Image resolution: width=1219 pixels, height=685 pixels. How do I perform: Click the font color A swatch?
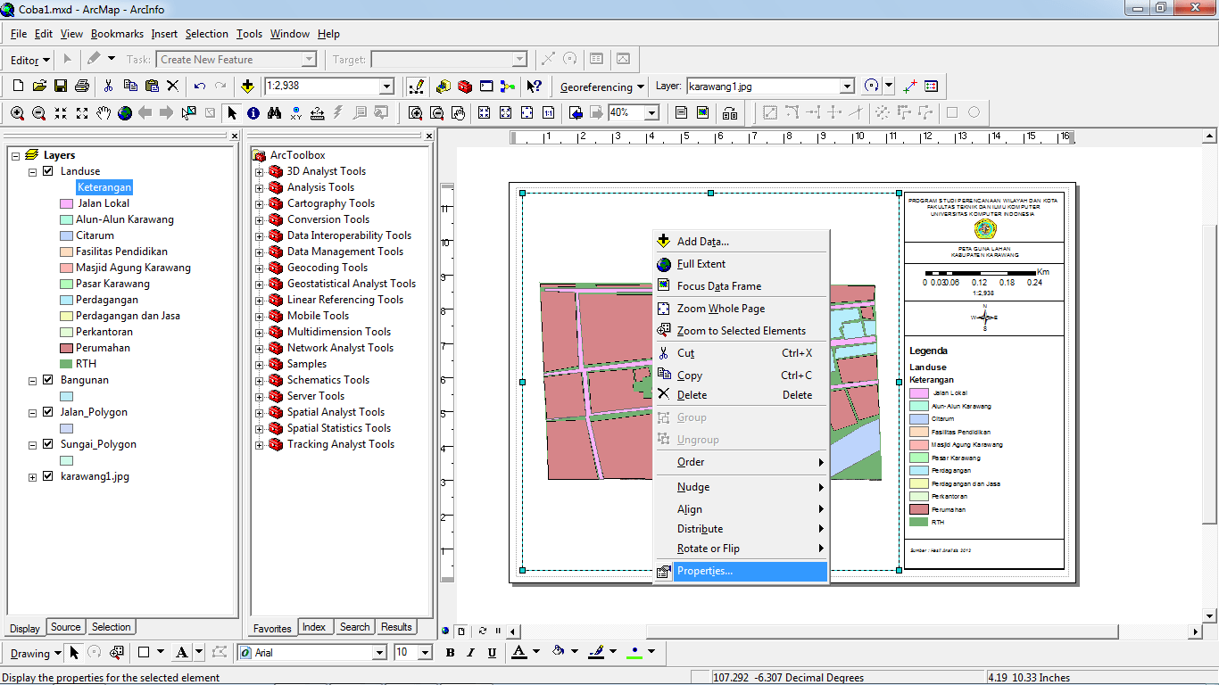coord(518,653)
